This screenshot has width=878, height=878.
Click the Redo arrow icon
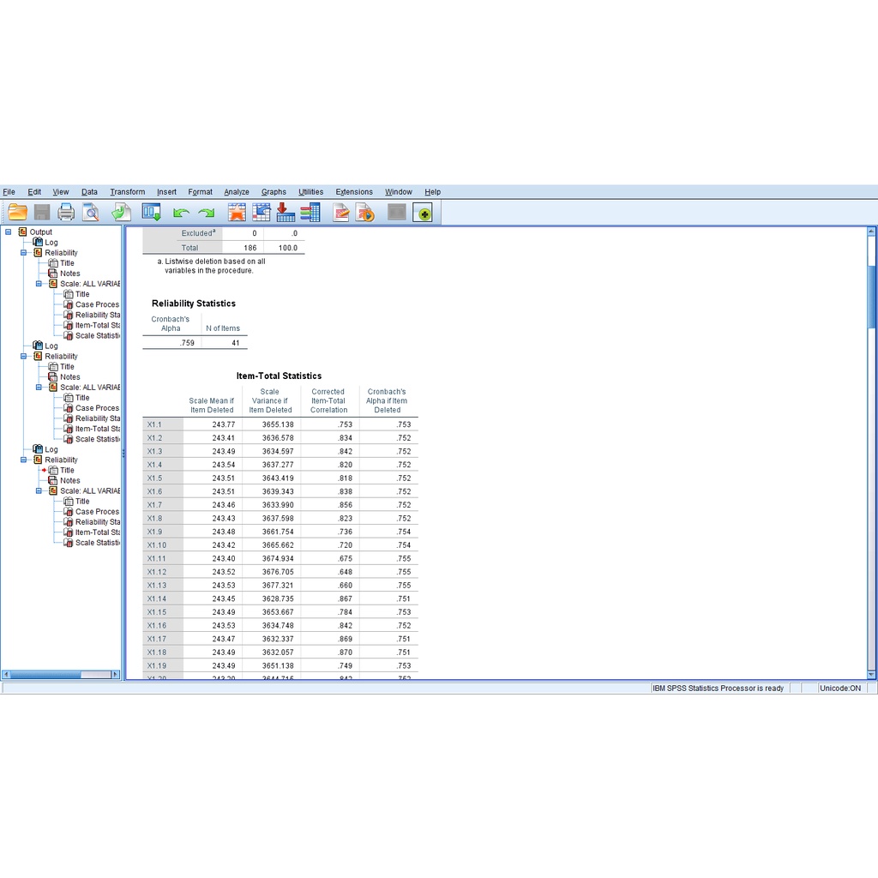coord(206,213)
